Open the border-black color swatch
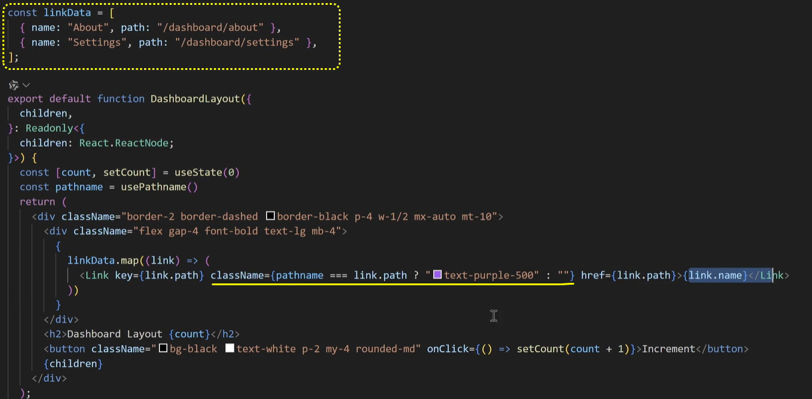The width and height of the screenshot is (812, 399). click(x=271, y=216)
